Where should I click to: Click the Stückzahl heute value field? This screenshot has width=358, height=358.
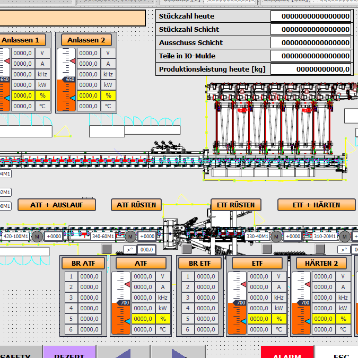pos(311,16)
